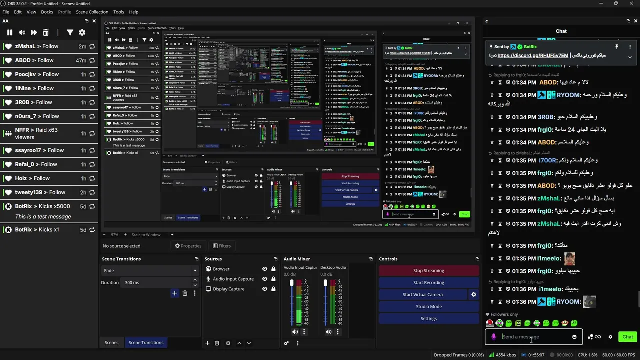
Task: Open chat settings gear icon
Action: click(610, 337)
